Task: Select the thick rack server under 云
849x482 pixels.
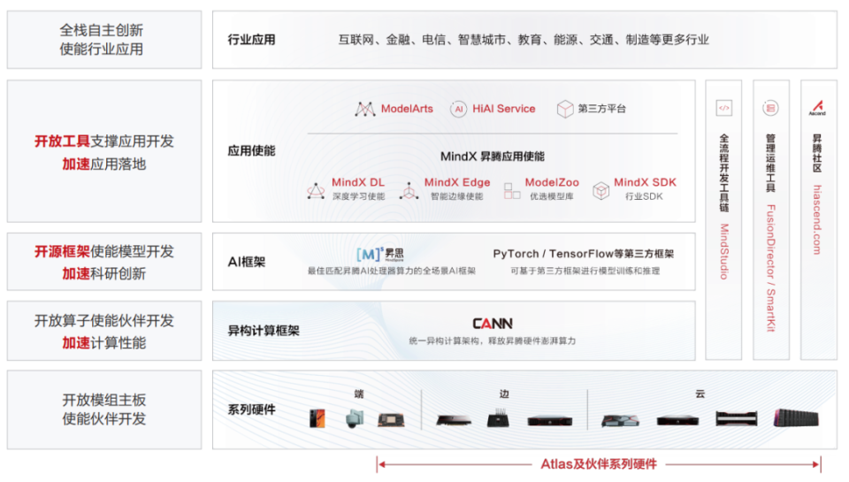Action: [x=737, y=418]
